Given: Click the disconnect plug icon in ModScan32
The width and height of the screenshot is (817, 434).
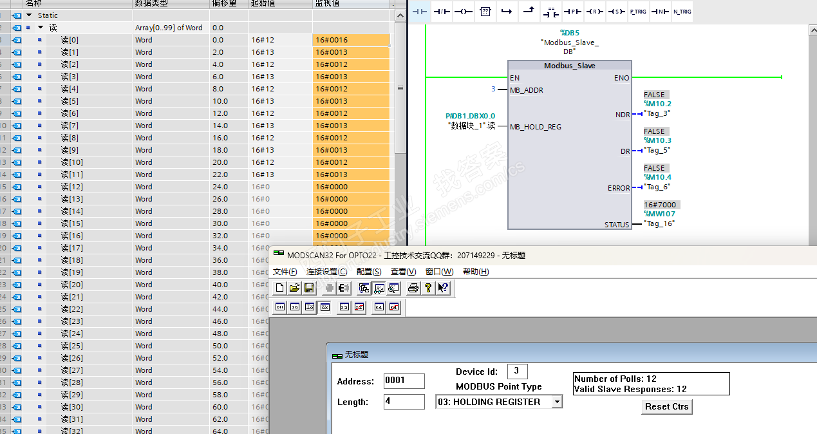Looking at the screenshot, I should pos(344,288).
